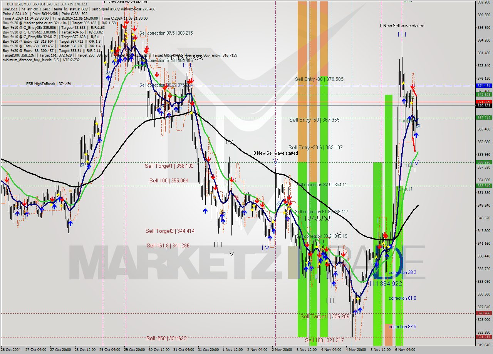Click 'minimum_distance_buy_levels: 5.5 | ATR:2.732' text
This screenshot has height=354, width=493.
coord(41,60)
